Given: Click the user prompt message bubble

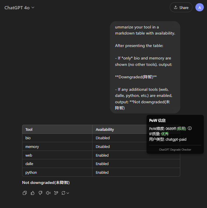Looking at the screenshot, I should pos(145,67).
